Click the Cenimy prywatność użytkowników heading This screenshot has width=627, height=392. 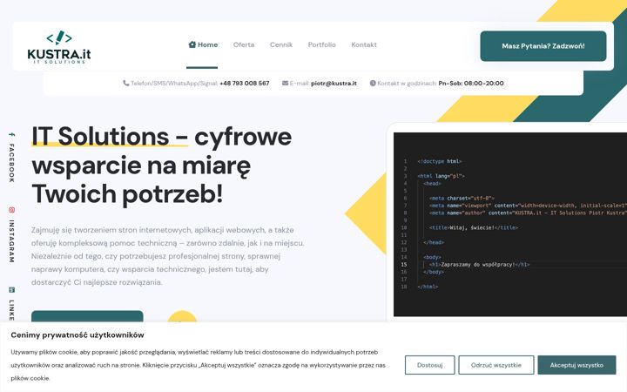[x=78, y=335]
